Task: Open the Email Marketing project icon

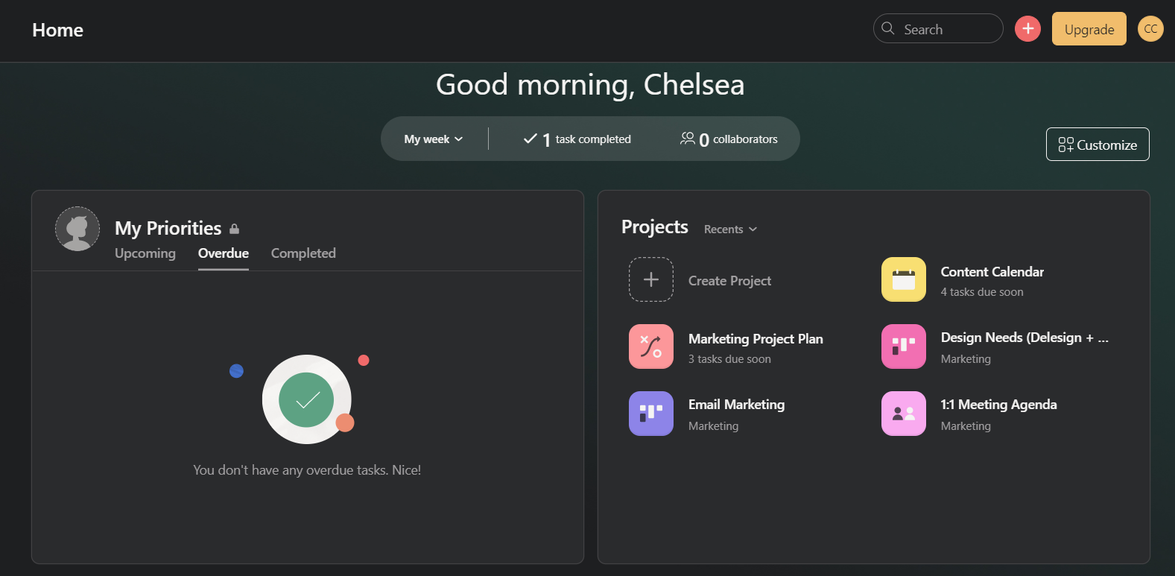Action: [650, 414]
